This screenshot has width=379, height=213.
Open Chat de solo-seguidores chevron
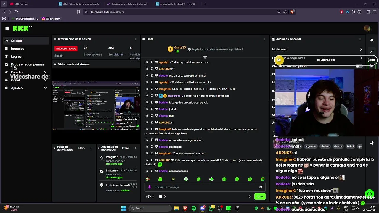[361, 58]
